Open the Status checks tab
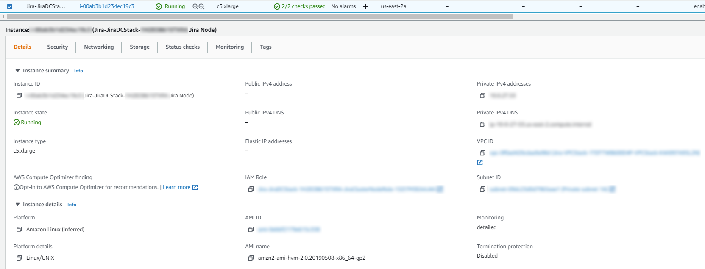The width and height of the screenshot is (705, 269). point(183,47)
